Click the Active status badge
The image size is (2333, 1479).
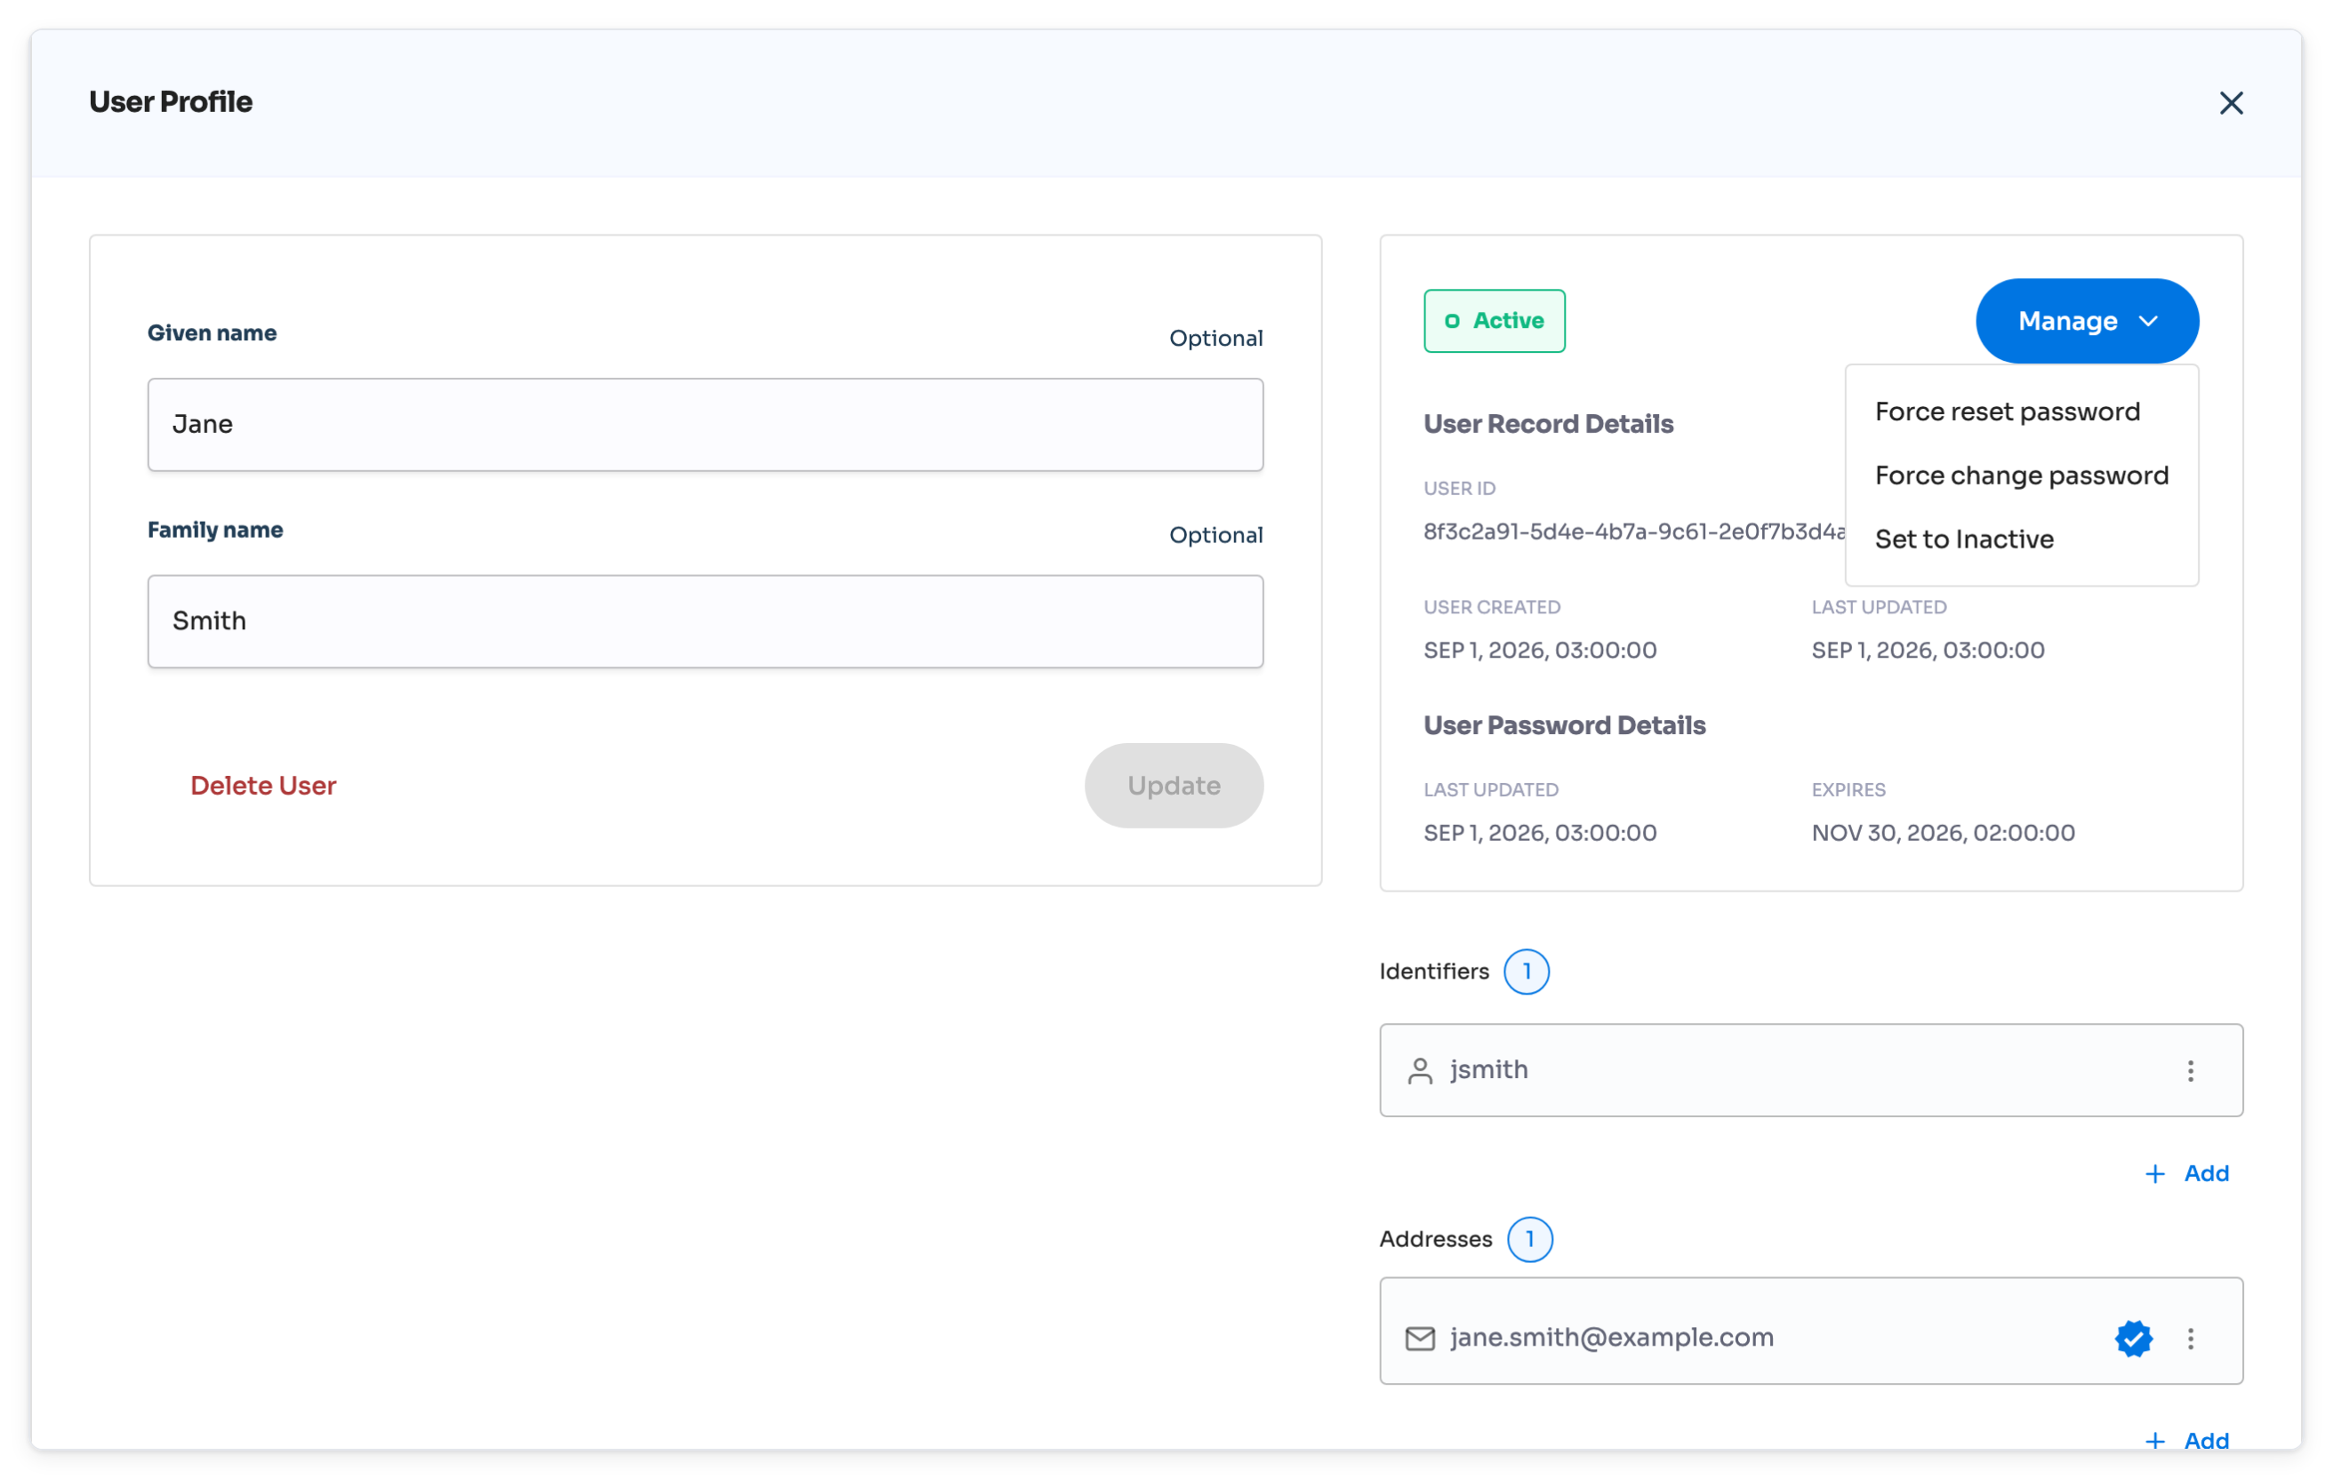tap(1494, 321)
